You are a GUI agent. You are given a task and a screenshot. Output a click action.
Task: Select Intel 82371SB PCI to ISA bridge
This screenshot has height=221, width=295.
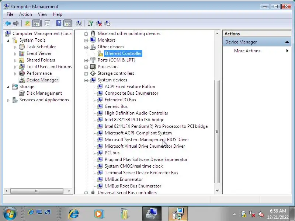(x=134, y=119)
